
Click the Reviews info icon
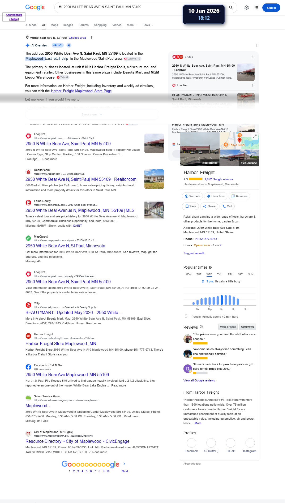(201, 327)
